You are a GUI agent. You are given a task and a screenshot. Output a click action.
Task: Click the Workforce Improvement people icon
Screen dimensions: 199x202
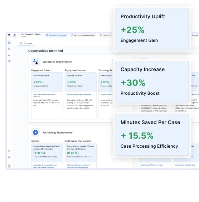(35, 62)
